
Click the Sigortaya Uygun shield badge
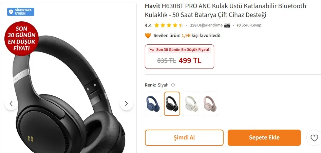click(x=21, y=12)
